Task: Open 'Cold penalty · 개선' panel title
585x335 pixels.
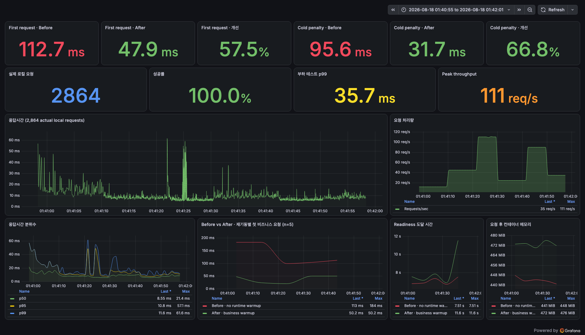Action: pyautogui.click(x=509, y=28)
